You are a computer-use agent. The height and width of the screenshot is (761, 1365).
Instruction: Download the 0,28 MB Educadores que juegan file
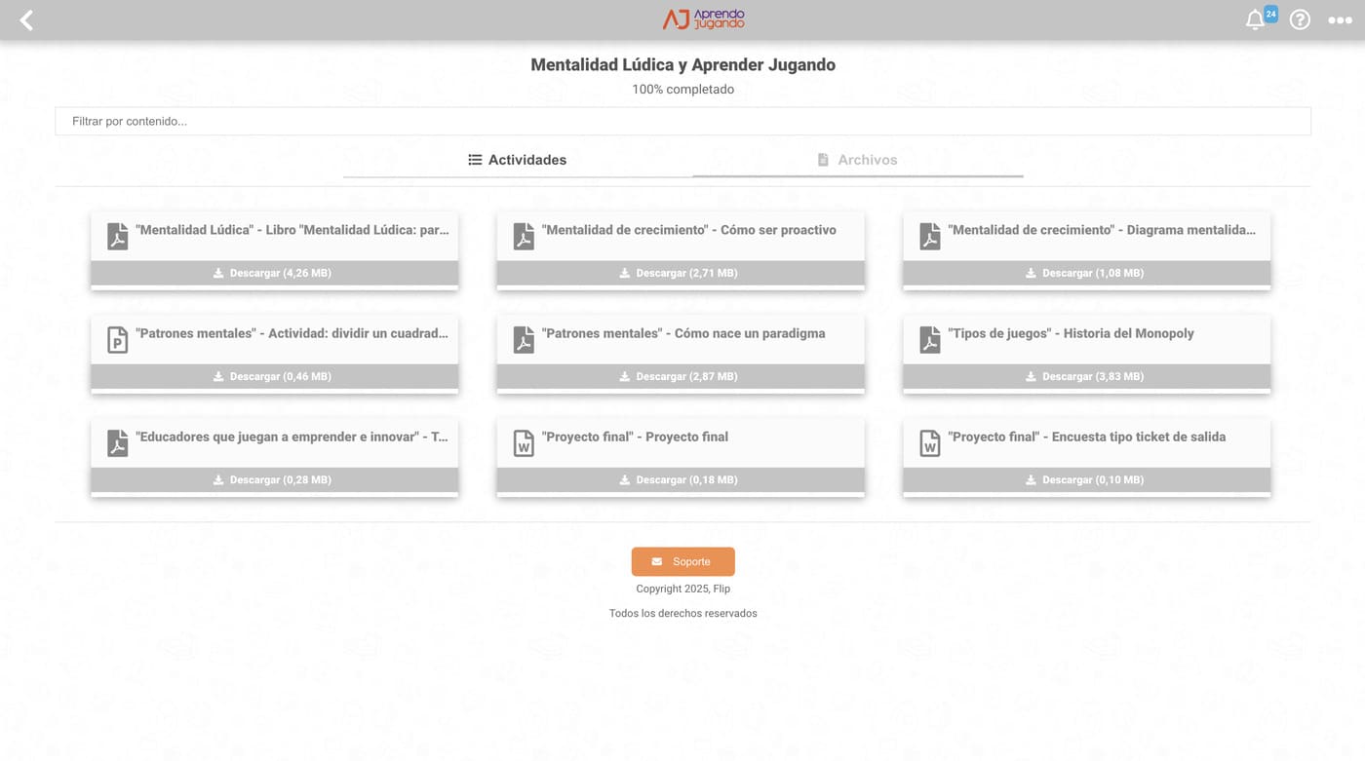pyautogui.click(x=275, y=479)
